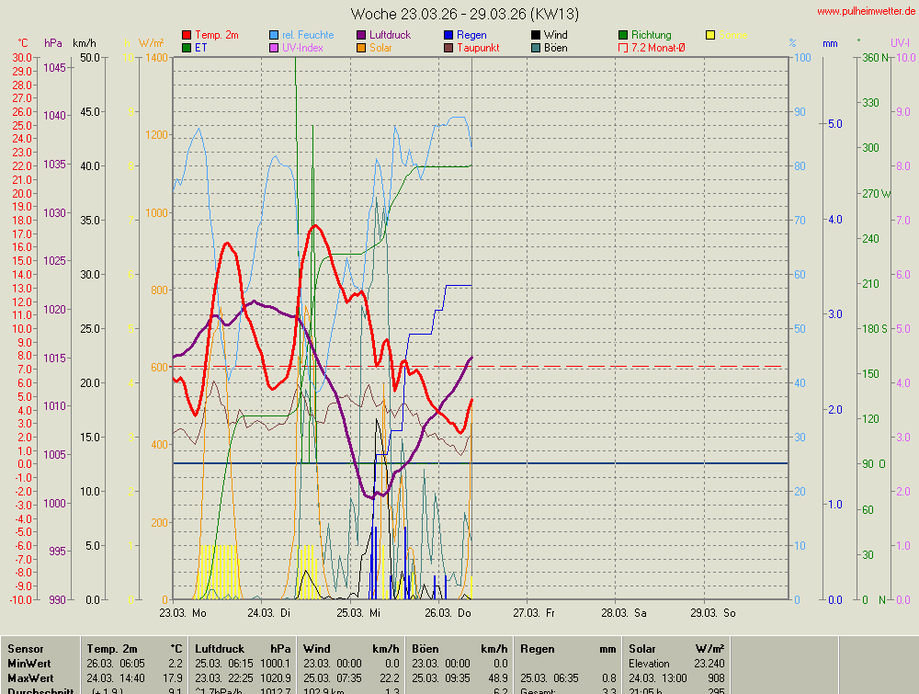Image resolution: width=919 pixels, height=694 pixels.
Task: Click the orange Solar legend square
Action: (362, 48)
